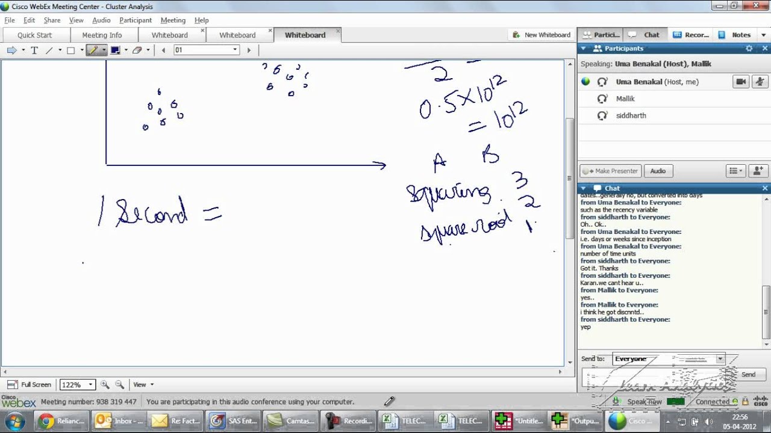Viewport: 771px width, 433px height.
Task: Open eraser options dropdown
Action: [148, 50]
